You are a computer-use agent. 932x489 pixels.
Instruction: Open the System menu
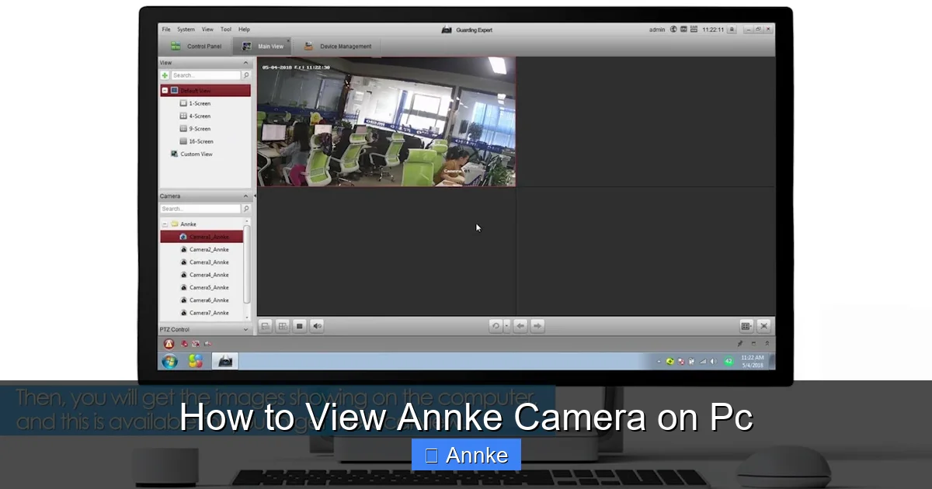tap(186, 29)
